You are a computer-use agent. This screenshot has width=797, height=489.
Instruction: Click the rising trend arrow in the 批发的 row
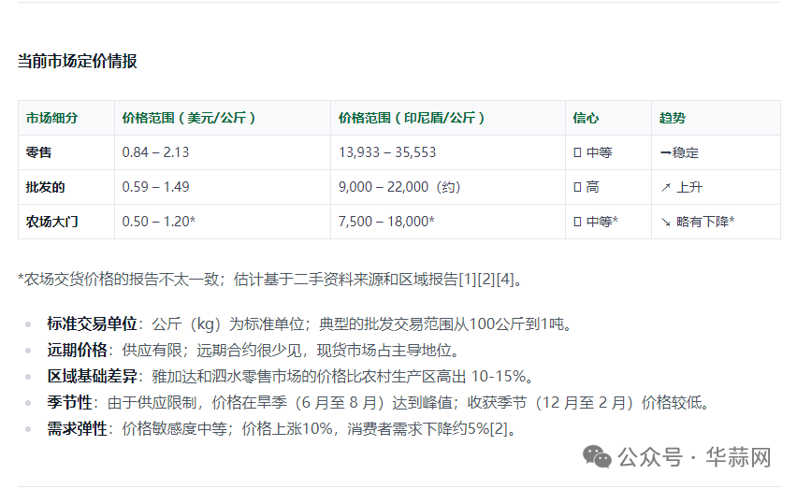665,187
